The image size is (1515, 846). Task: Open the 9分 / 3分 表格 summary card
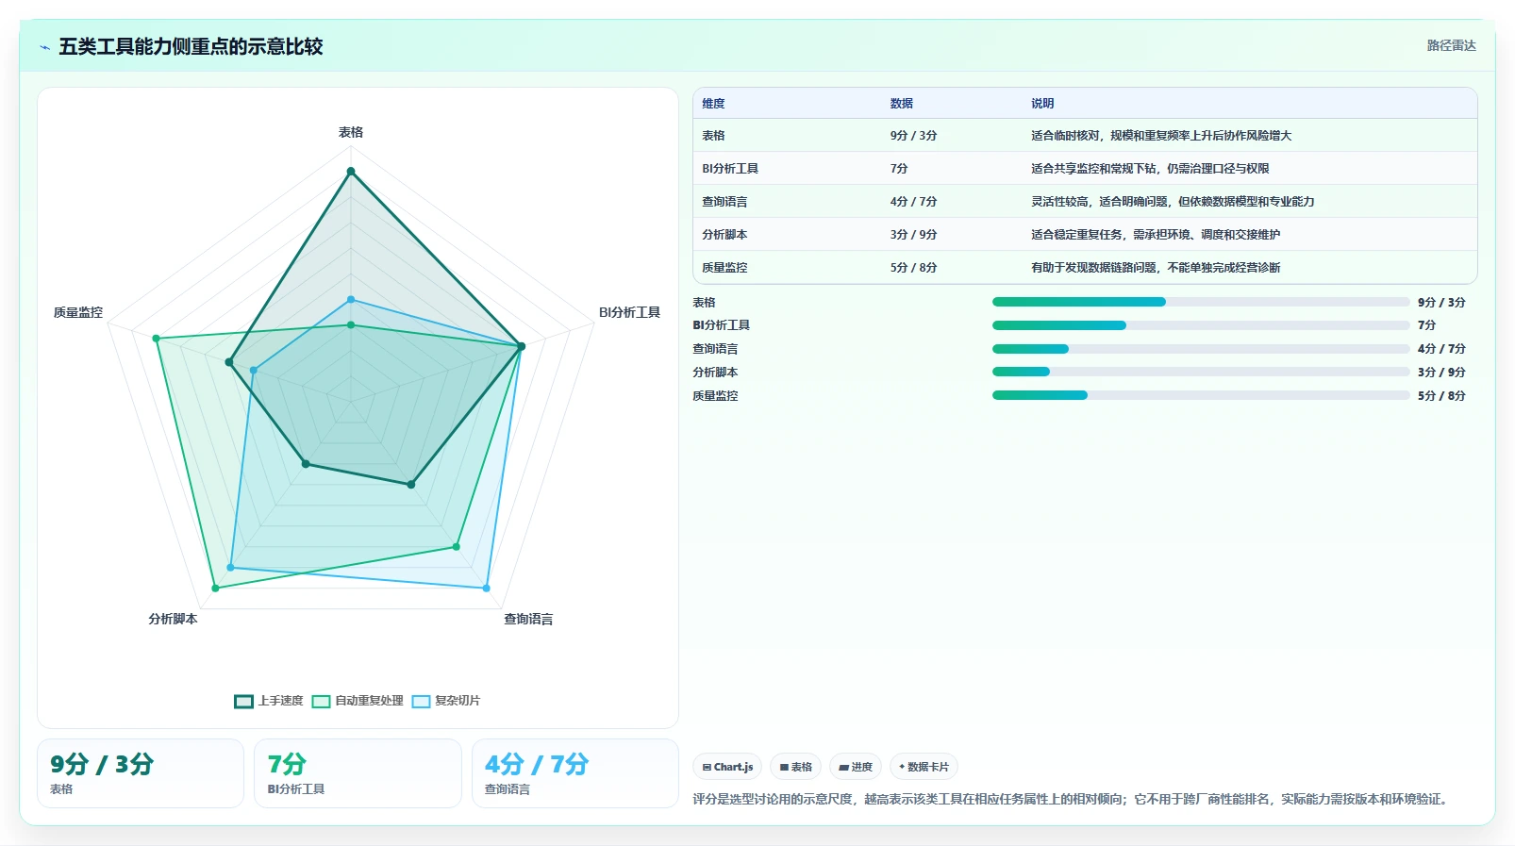[141, 773]
